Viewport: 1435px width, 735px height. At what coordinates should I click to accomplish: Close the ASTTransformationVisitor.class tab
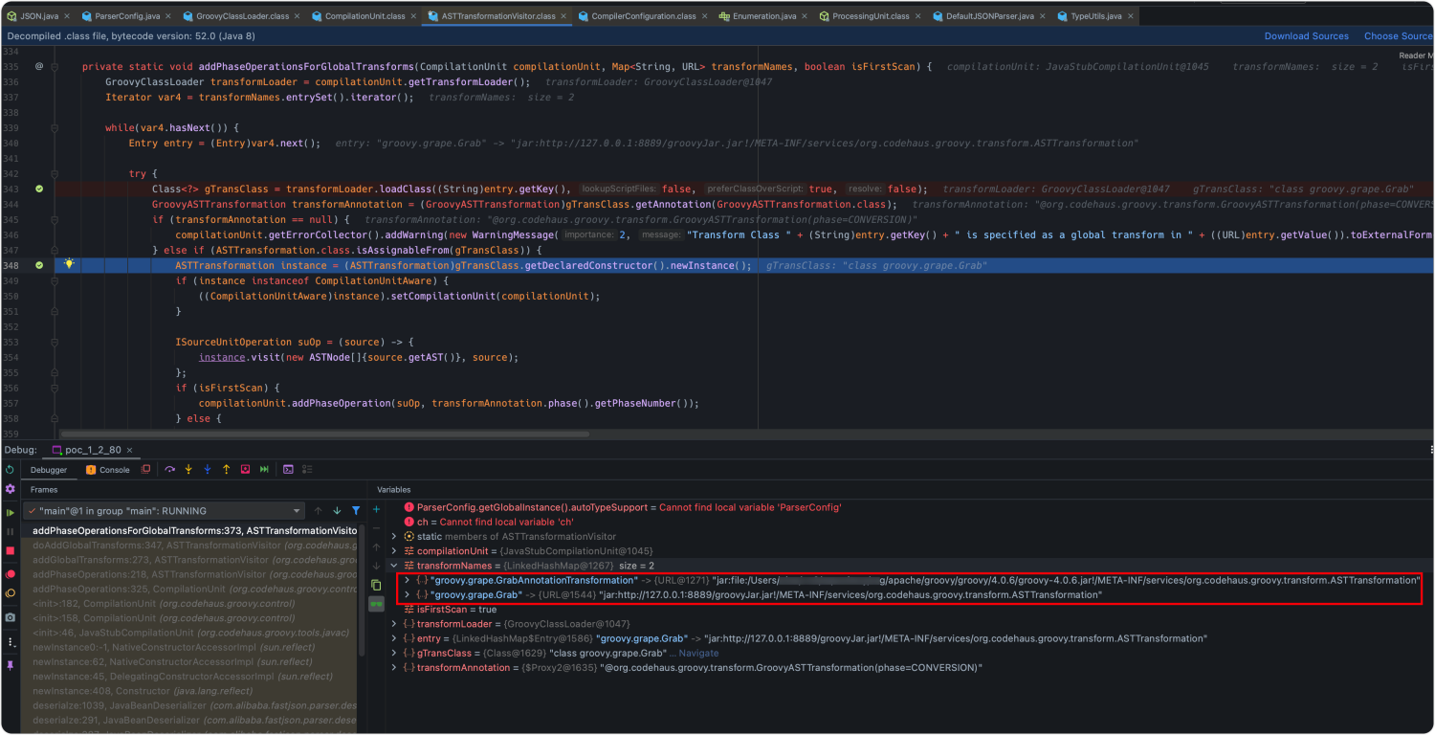[564, 16]
